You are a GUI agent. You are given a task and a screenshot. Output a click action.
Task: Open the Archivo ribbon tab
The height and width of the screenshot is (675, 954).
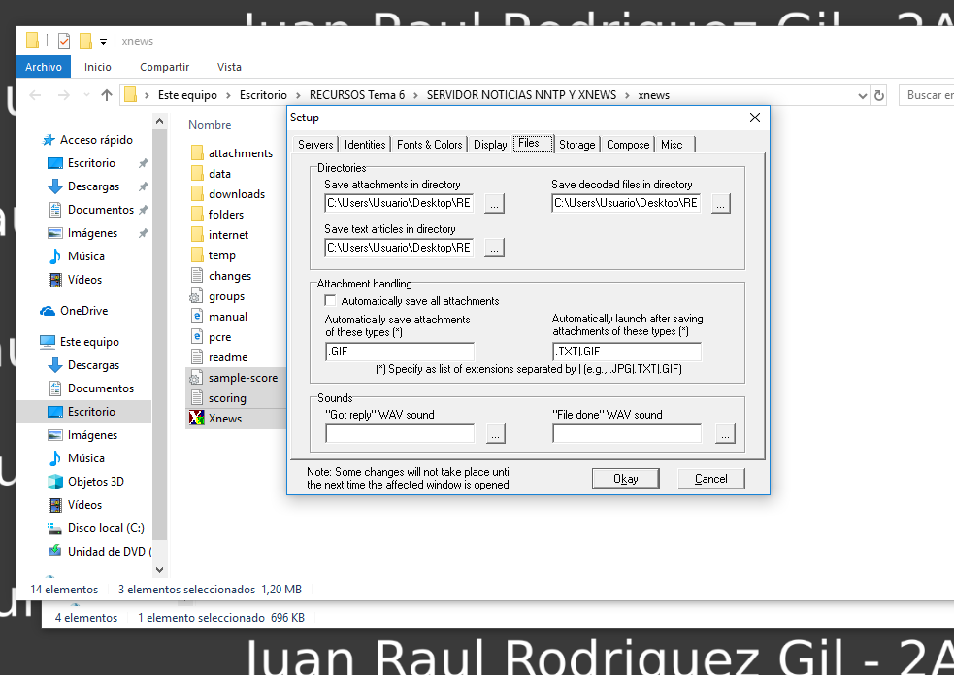pyautogui.click(x=44, y=67)
